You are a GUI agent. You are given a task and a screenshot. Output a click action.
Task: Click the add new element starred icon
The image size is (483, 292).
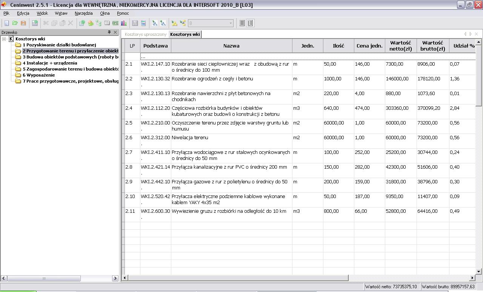[82, 23]
